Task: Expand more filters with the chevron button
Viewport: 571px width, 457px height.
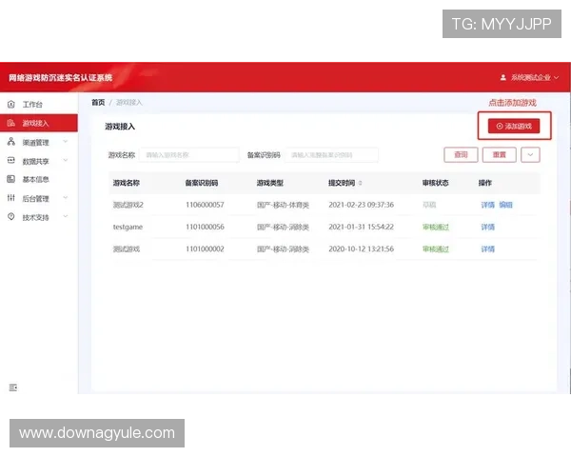Action: pos(531,154)
